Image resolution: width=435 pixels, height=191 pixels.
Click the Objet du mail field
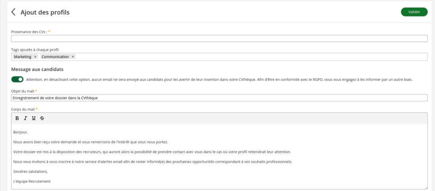(219, 98)
